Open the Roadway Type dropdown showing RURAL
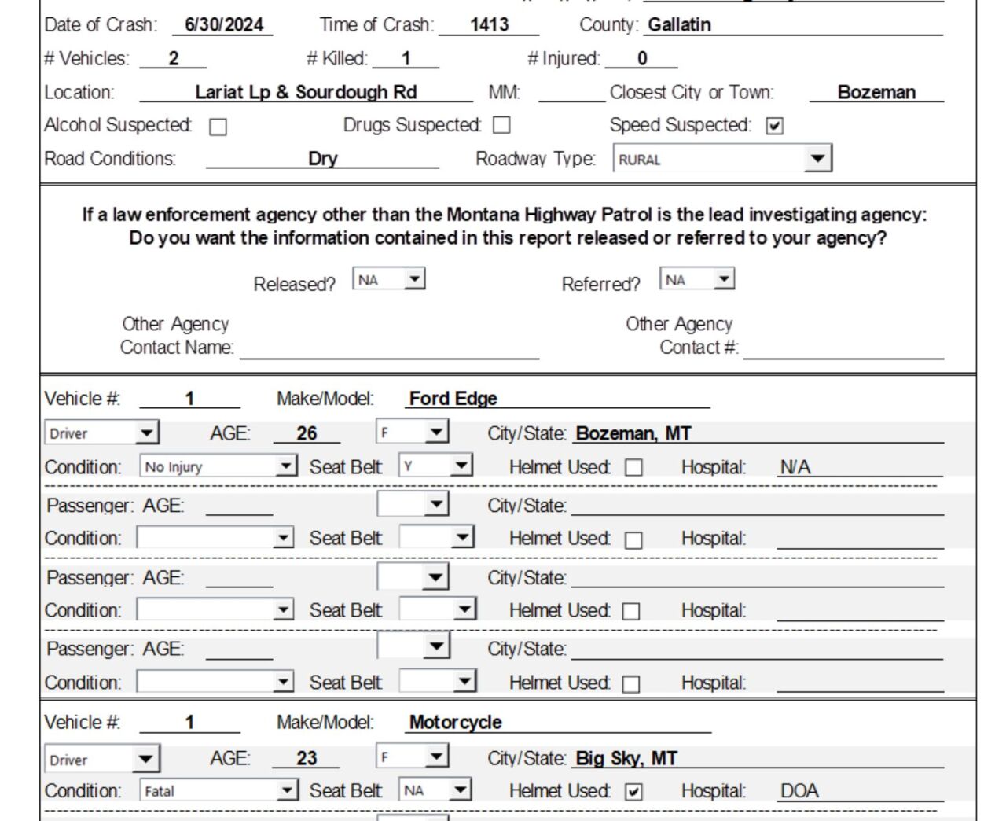This screenshot has height=821, width=1006. click(817, 159)
